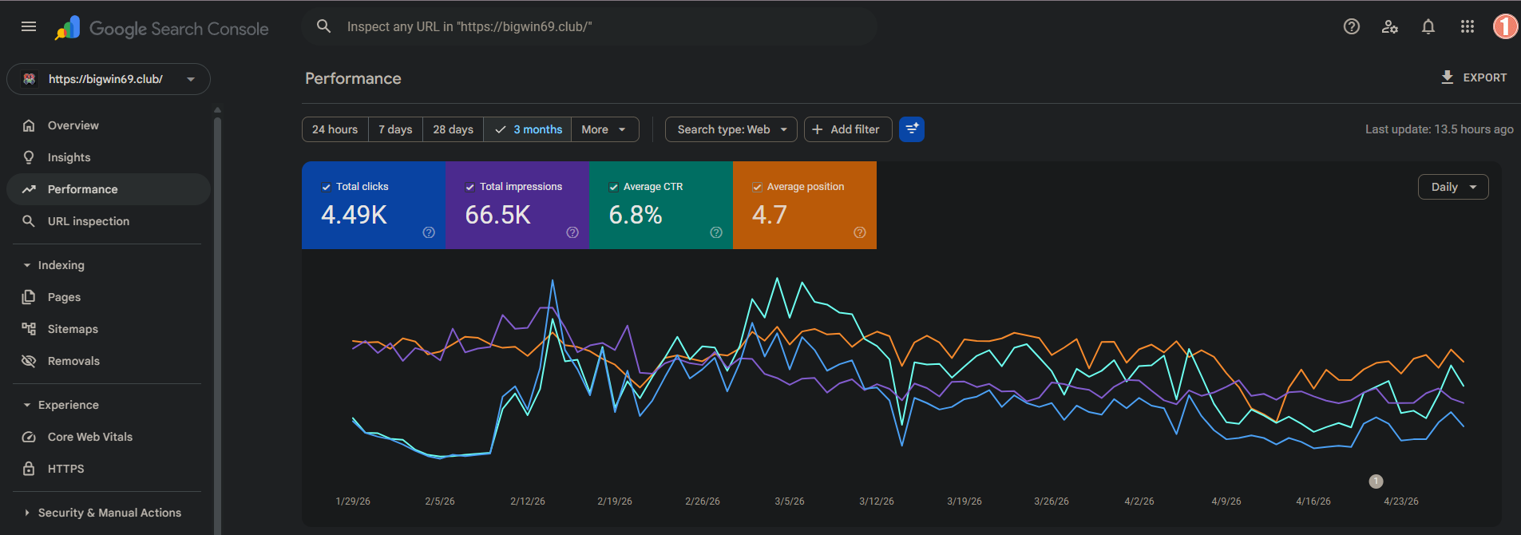Select the 28 days range tab
1521x535 pixels.
453,129
